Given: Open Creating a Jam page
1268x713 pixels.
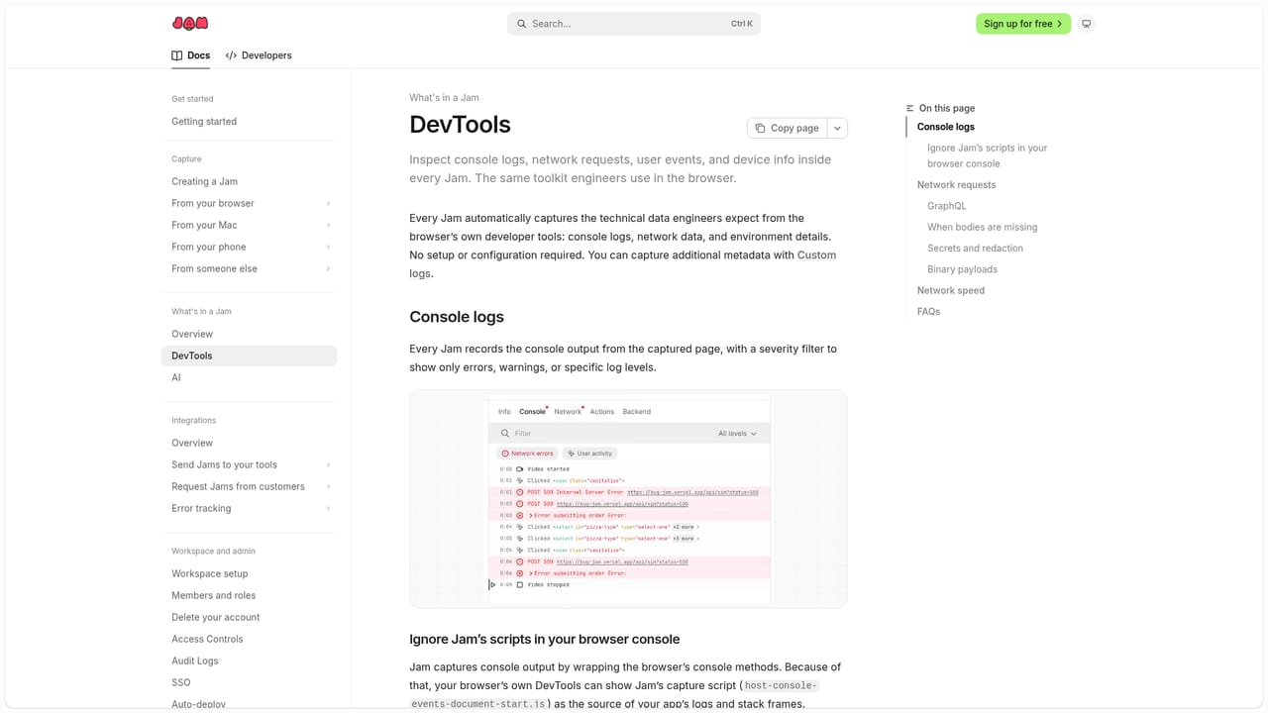Looking at the screenshot, I should 250,182.
